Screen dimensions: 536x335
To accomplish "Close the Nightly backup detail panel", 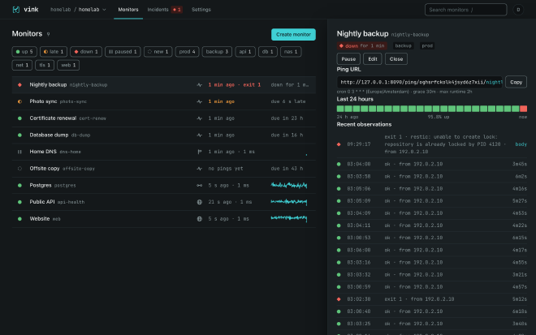I will coord(396,59).
